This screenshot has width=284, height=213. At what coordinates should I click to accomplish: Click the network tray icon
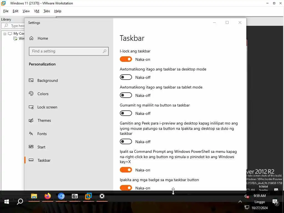pos(247,207)
